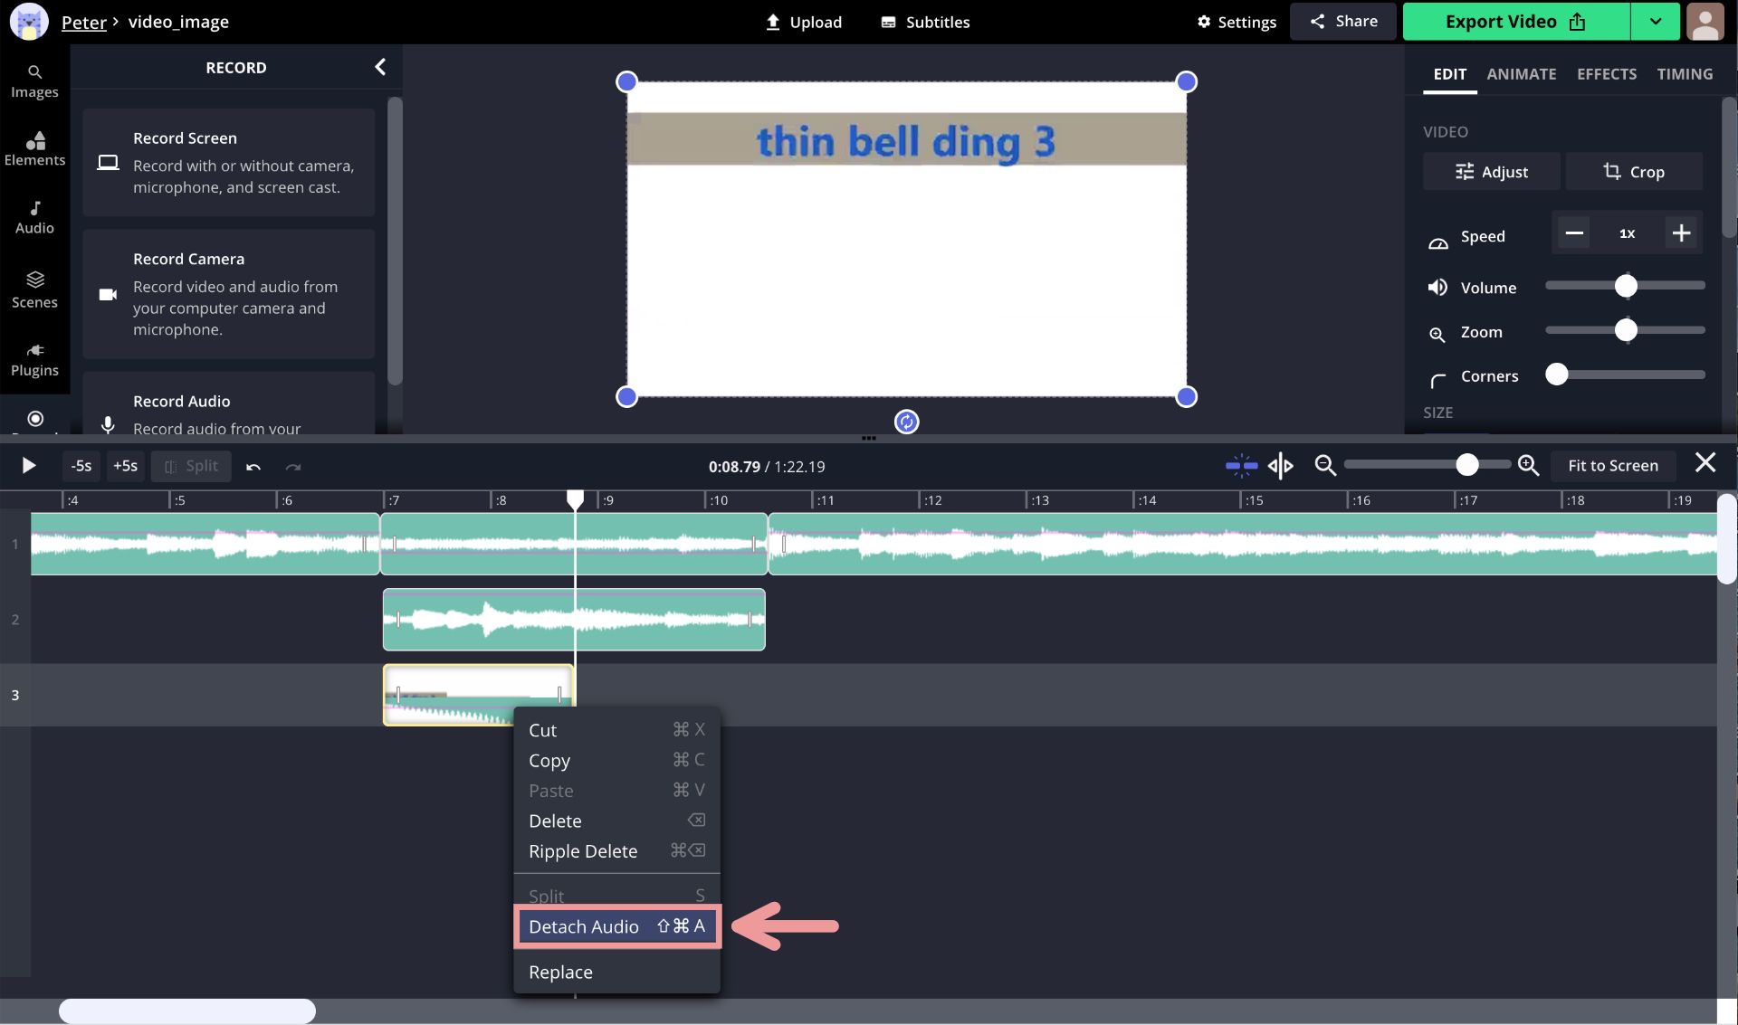
Task: Zoom out the timeline with the magnifier icon
Action: (x=1325, y=466)
